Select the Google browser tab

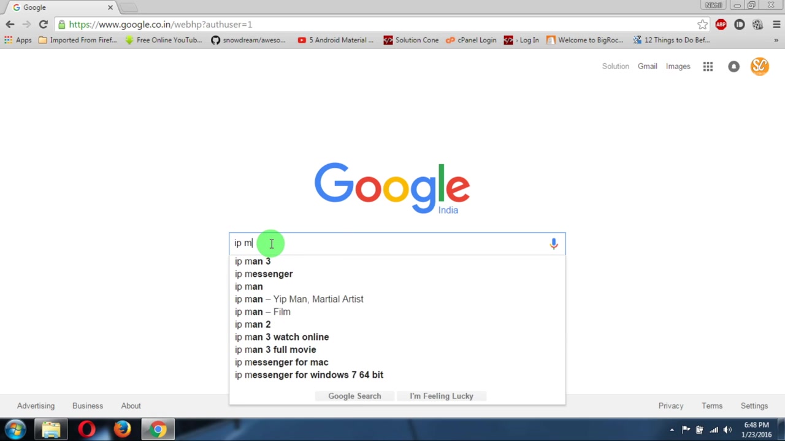click(x=61, y=7)
